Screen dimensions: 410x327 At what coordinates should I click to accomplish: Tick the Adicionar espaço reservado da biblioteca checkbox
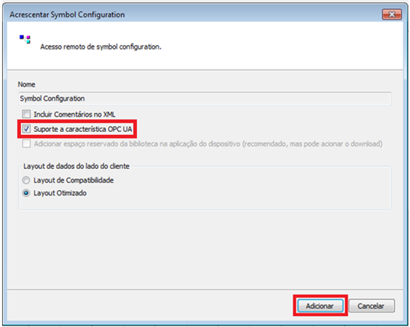pos(26,144)
